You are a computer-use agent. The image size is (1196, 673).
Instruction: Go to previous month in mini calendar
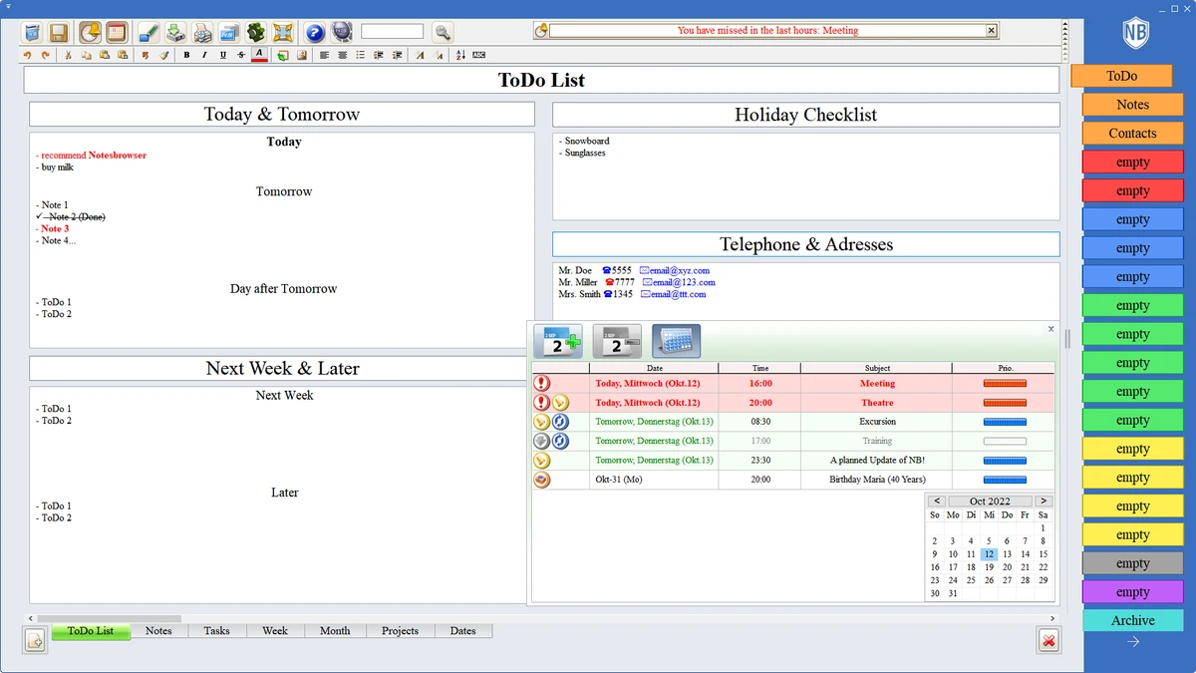tap(937, 502)
